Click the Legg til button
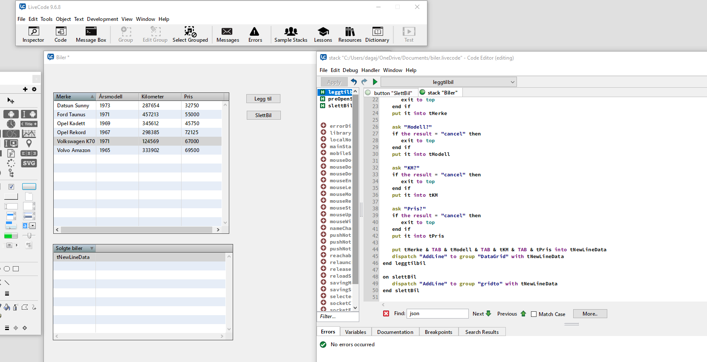 (x=263, y=99)
